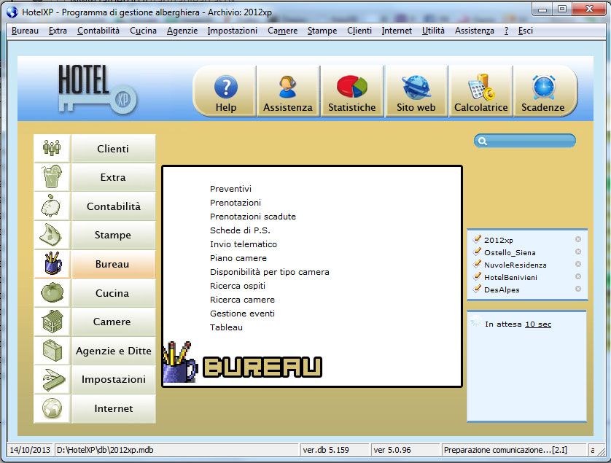
Task: Click the pencil icon beside 2012xp
Action: click(477, 239)
